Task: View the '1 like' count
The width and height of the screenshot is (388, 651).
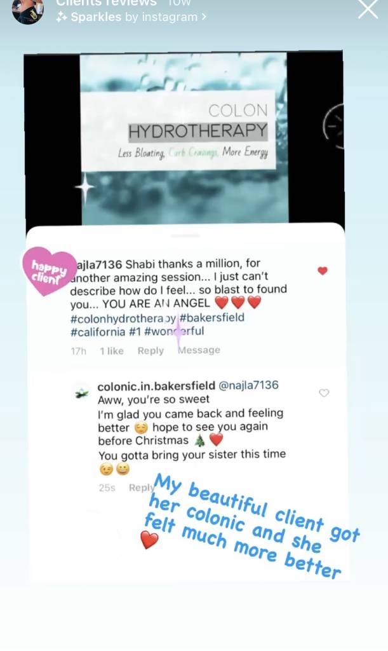Action: coord(112,351)
